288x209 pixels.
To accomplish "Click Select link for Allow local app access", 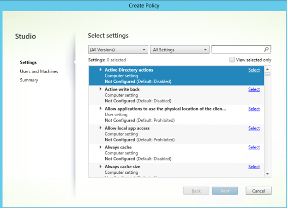I will tap(254, 128).
